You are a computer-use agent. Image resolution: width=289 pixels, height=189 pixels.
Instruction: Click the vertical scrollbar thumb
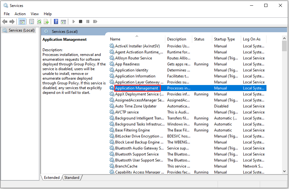click(284, 46)
